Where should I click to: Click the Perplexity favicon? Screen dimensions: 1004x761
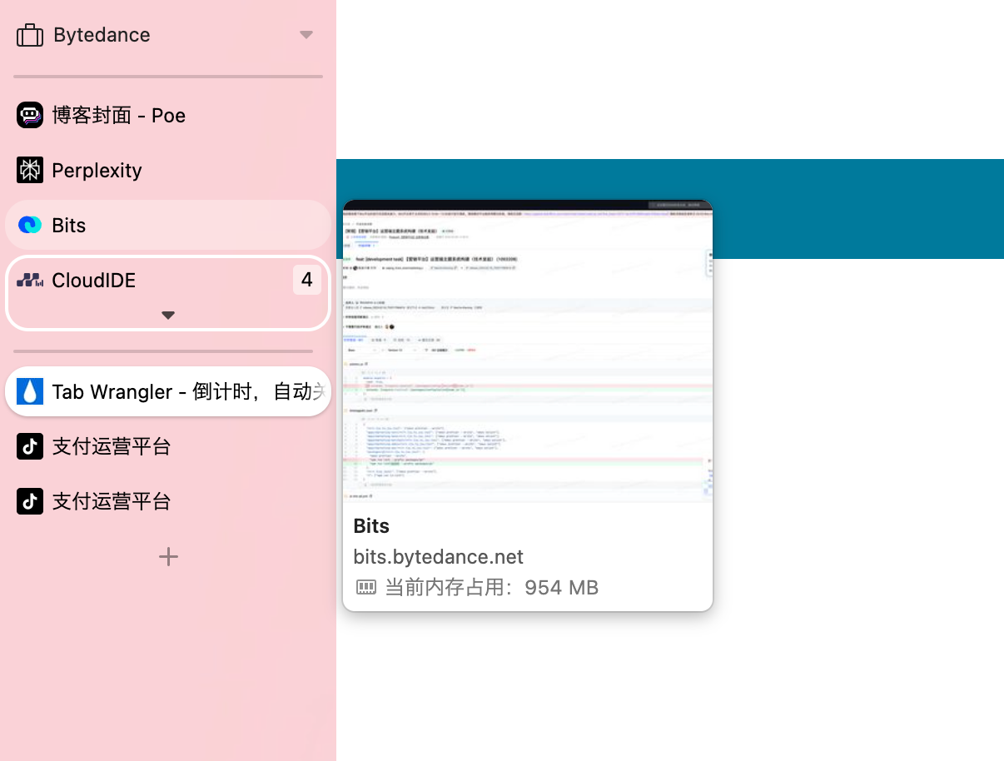(30, 170)
